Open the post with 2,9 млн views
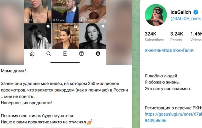Screen dimensions: 202x128 click(38, 11)
